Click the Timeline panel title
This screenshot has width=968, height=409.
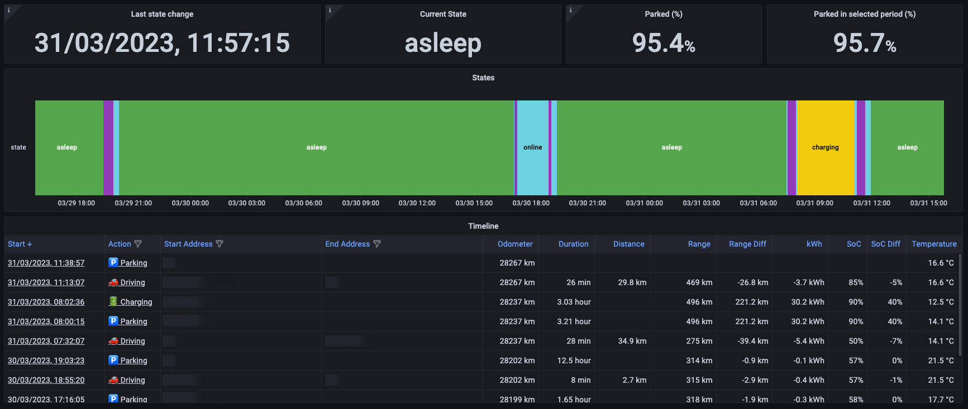point(483,226)
